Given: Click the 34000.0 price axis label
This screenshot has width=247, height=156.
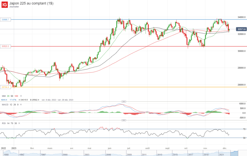Looking at the screenshot, I should click(x=241, y=17).
